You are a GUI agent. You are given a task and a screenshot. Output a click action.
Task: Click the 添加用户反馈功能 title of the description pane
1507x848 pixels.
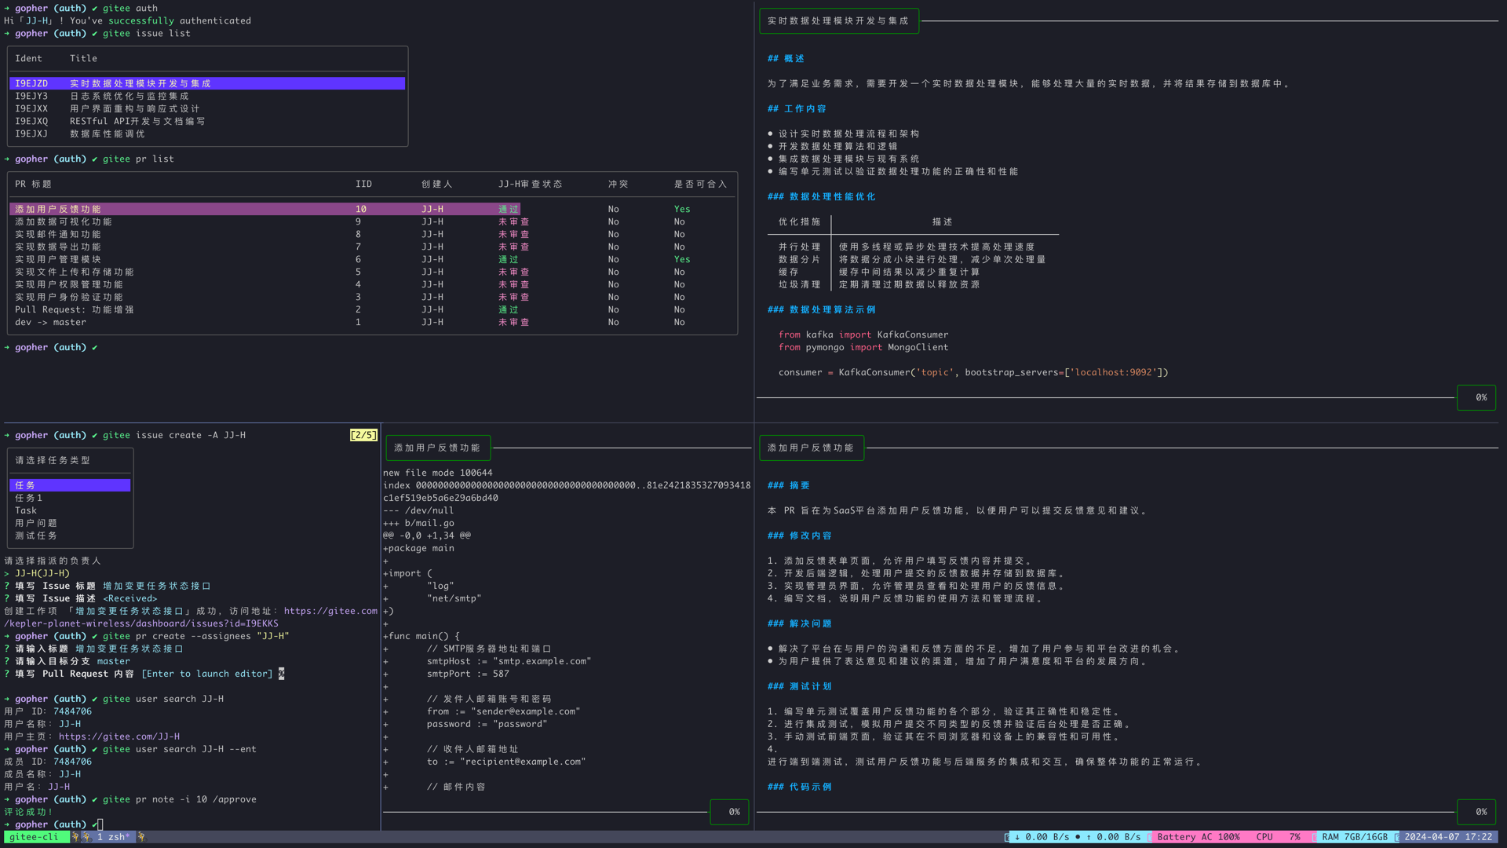811,448
